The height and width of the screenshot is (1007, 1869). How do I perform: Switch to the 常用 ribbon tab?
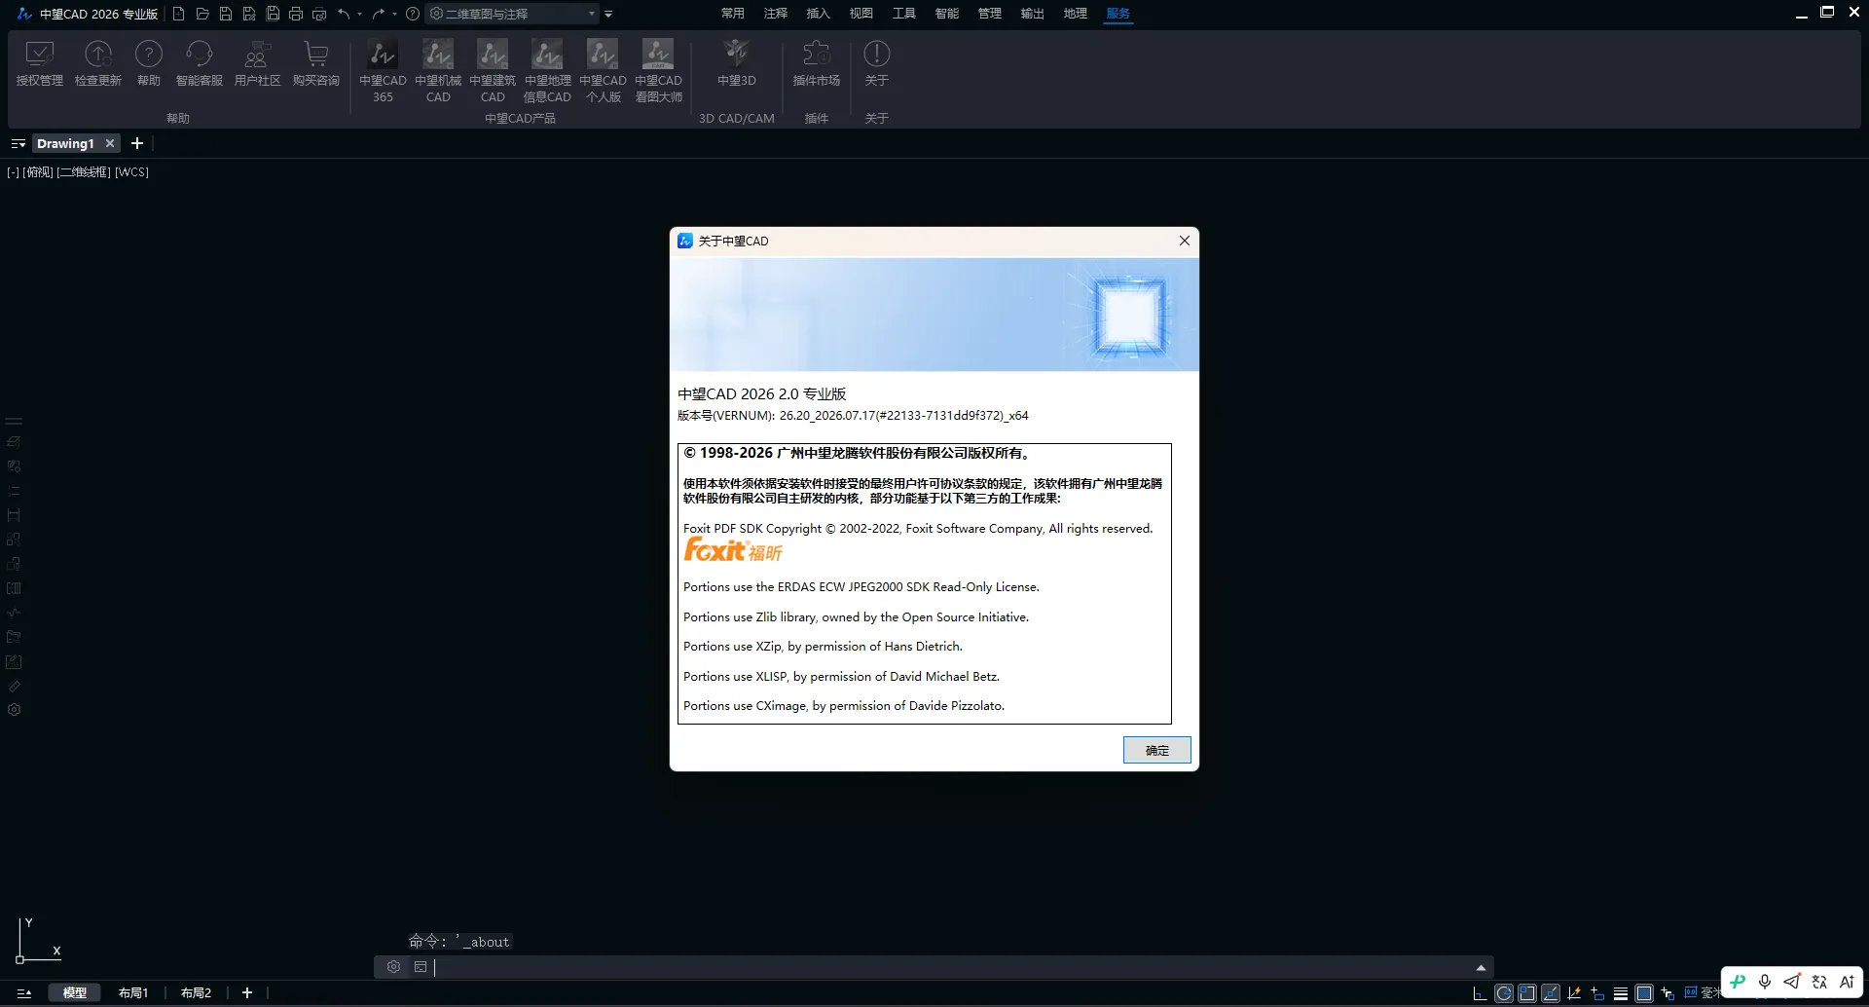point(733,14)
